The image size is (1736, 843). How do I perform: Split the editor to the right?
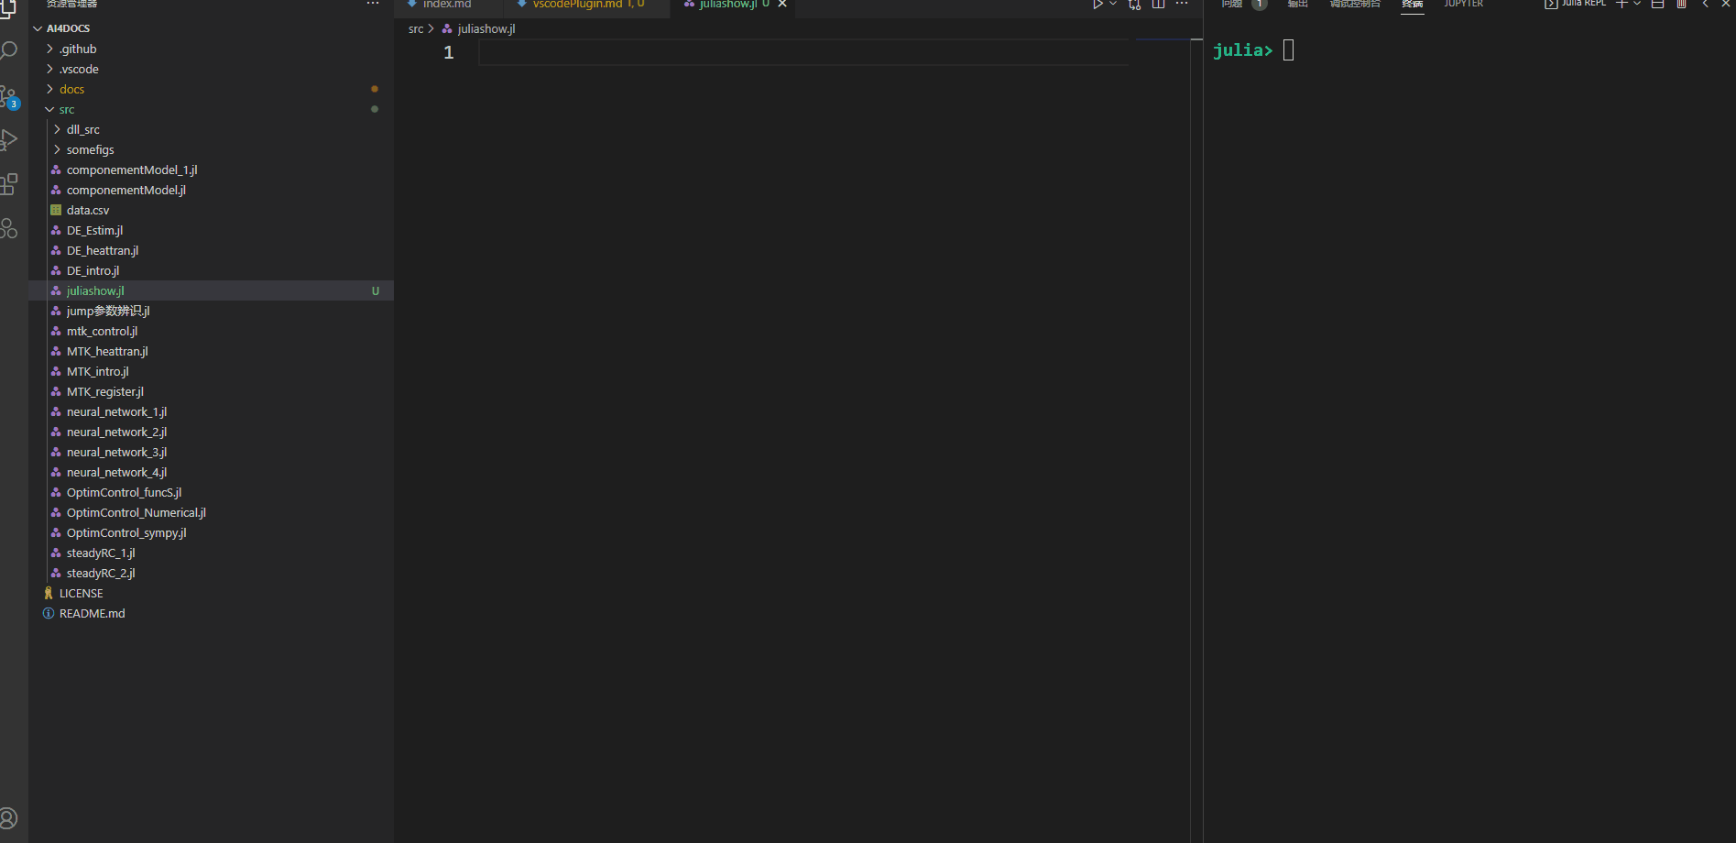[x=1158, y=5]
